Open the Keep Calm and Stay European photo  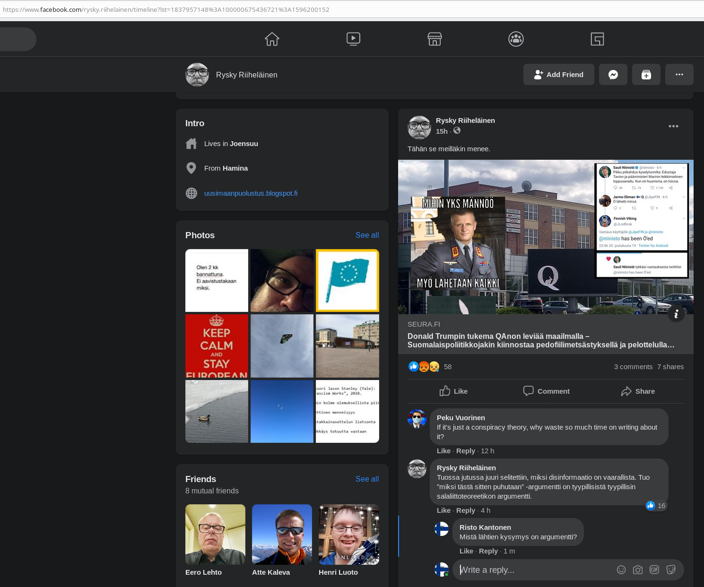[x=217, y=346]
